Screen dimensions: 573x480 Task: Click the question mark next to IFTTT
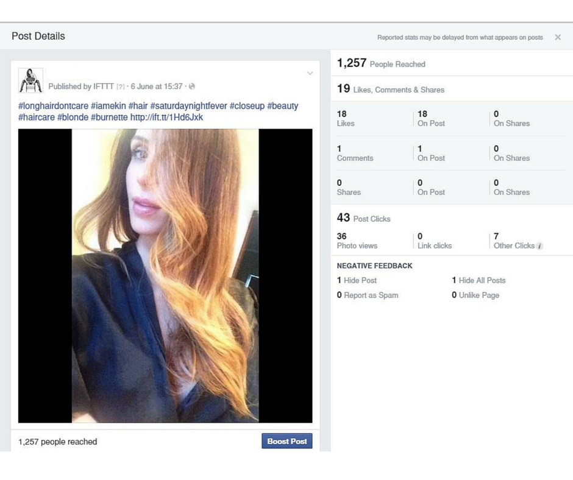[x=120, y=87]
